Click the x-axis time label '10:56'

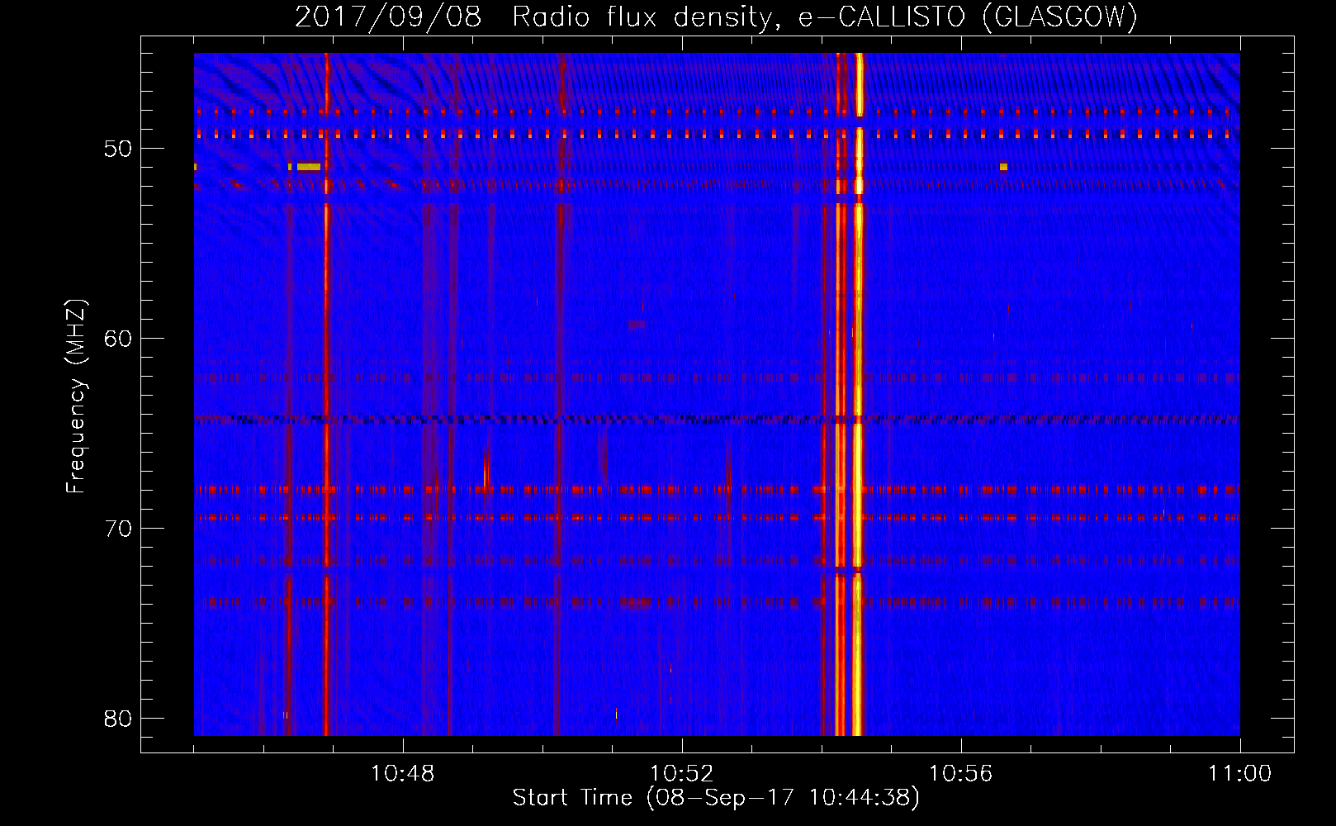[961, 774]
